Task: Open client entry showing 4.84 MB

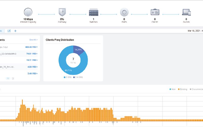Action: (32, 67)
